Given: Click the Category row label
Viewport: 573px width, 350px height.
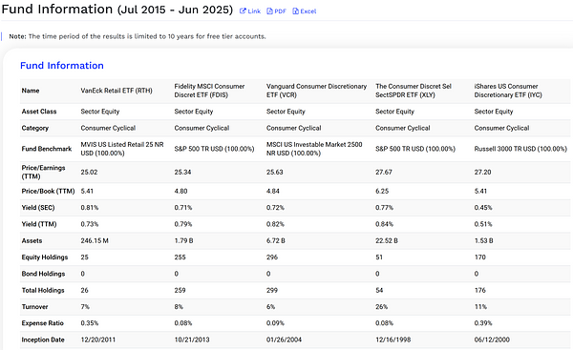Looking at the screenshot, I should tap(34, 128).
